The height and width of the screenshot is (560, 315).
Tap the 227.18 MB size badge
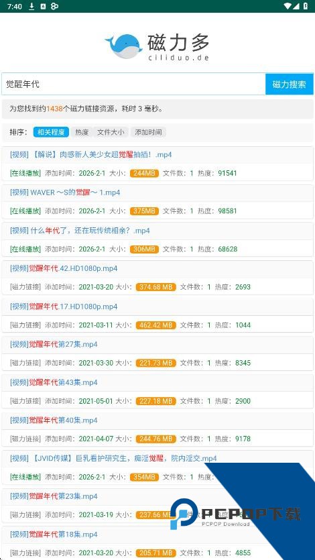coord(156,400)
